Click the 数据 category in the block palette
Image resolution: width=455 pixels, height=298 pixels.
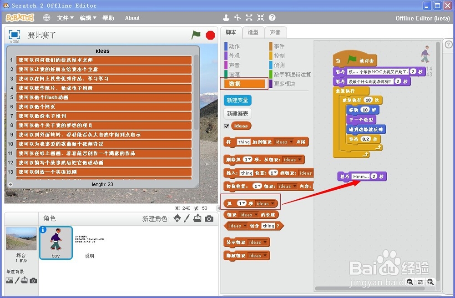243,84
